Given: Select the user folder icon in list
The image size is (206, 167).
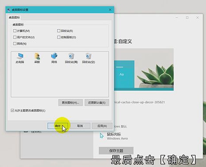Looking at the screenshot, I should pos(37,58).
